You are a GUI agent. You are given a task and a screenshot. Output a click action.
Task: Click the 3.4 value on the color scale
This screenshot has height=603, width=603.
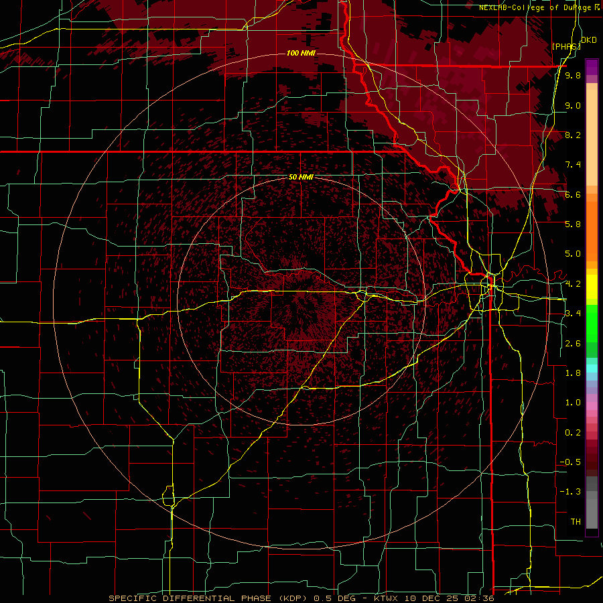pos(573,313)
